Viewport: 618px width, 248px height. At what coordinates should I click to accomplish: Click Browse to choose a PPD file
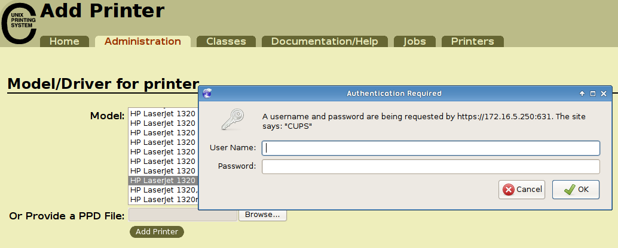(x=262, y=215)
